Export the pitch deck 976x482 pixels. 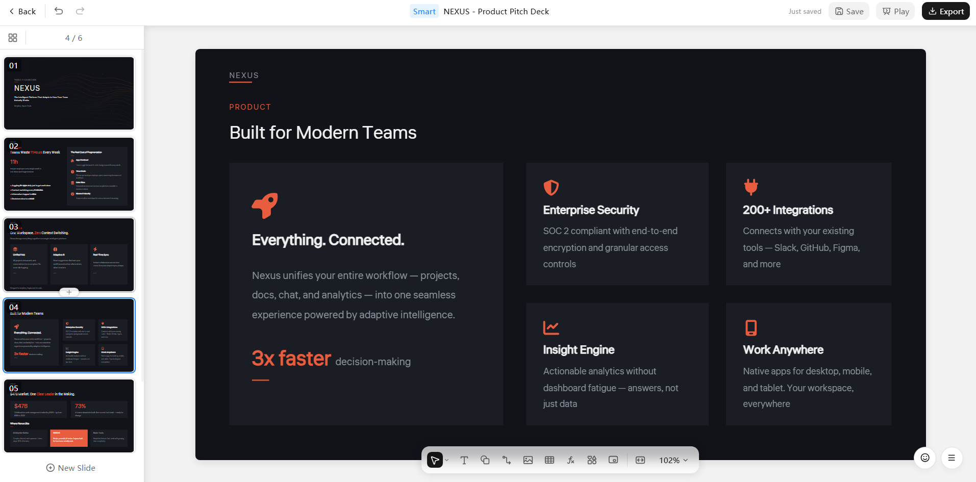(x=946, y=11)
